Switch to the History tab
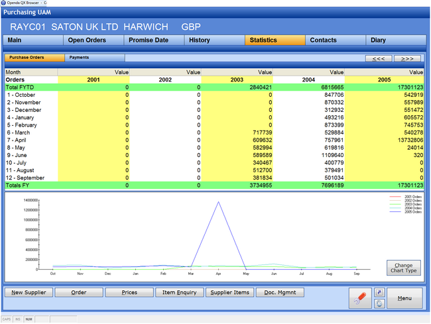The width and height of the screenshot is (431, 324). (214, 40)
